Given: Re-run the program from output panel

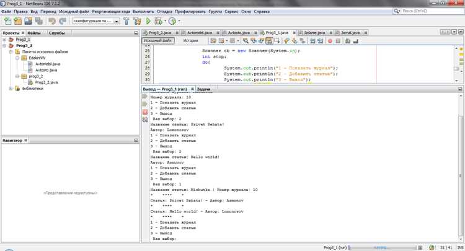Looking at the screenshot, I should pos(144,96).
